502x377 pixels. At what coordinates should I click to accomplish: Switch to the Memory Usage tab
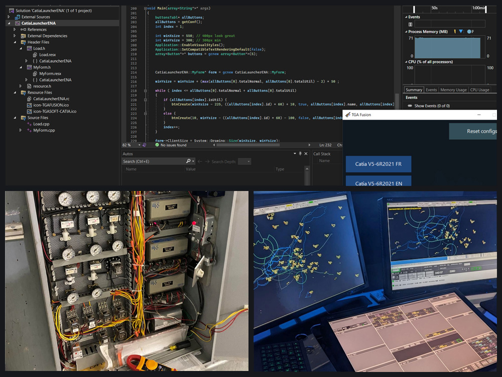pyautogui.click(x=453, y=90)
